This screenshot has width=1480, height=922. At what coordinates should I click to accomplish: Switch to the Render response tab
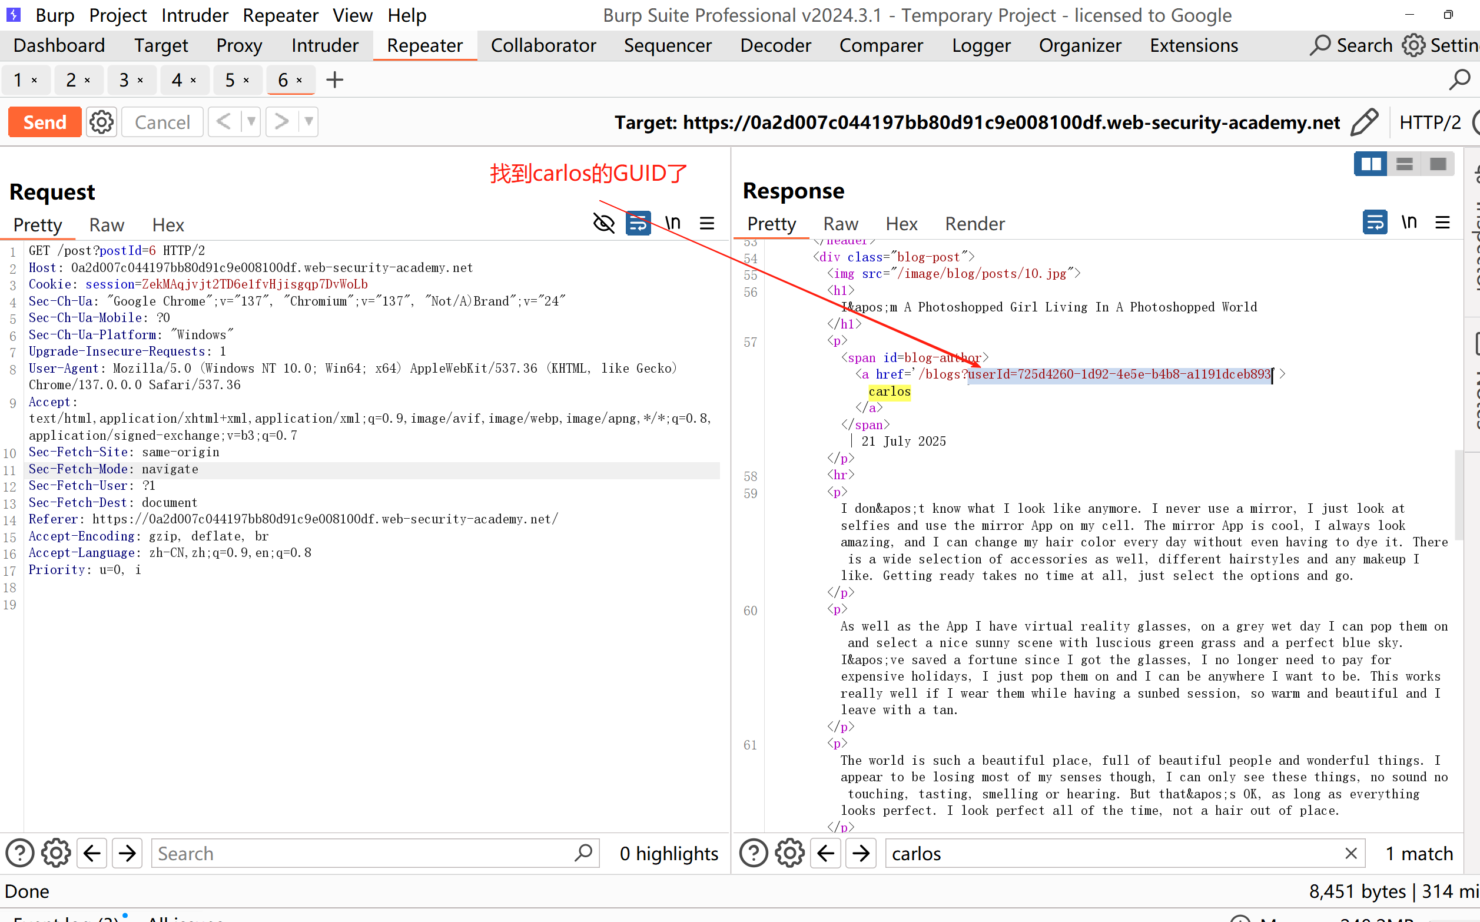974,224
